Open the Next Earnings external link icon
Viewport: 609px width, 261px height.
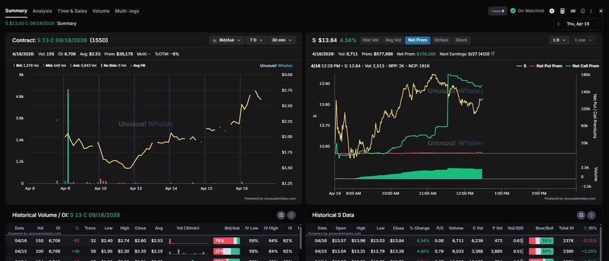[493, 54]
